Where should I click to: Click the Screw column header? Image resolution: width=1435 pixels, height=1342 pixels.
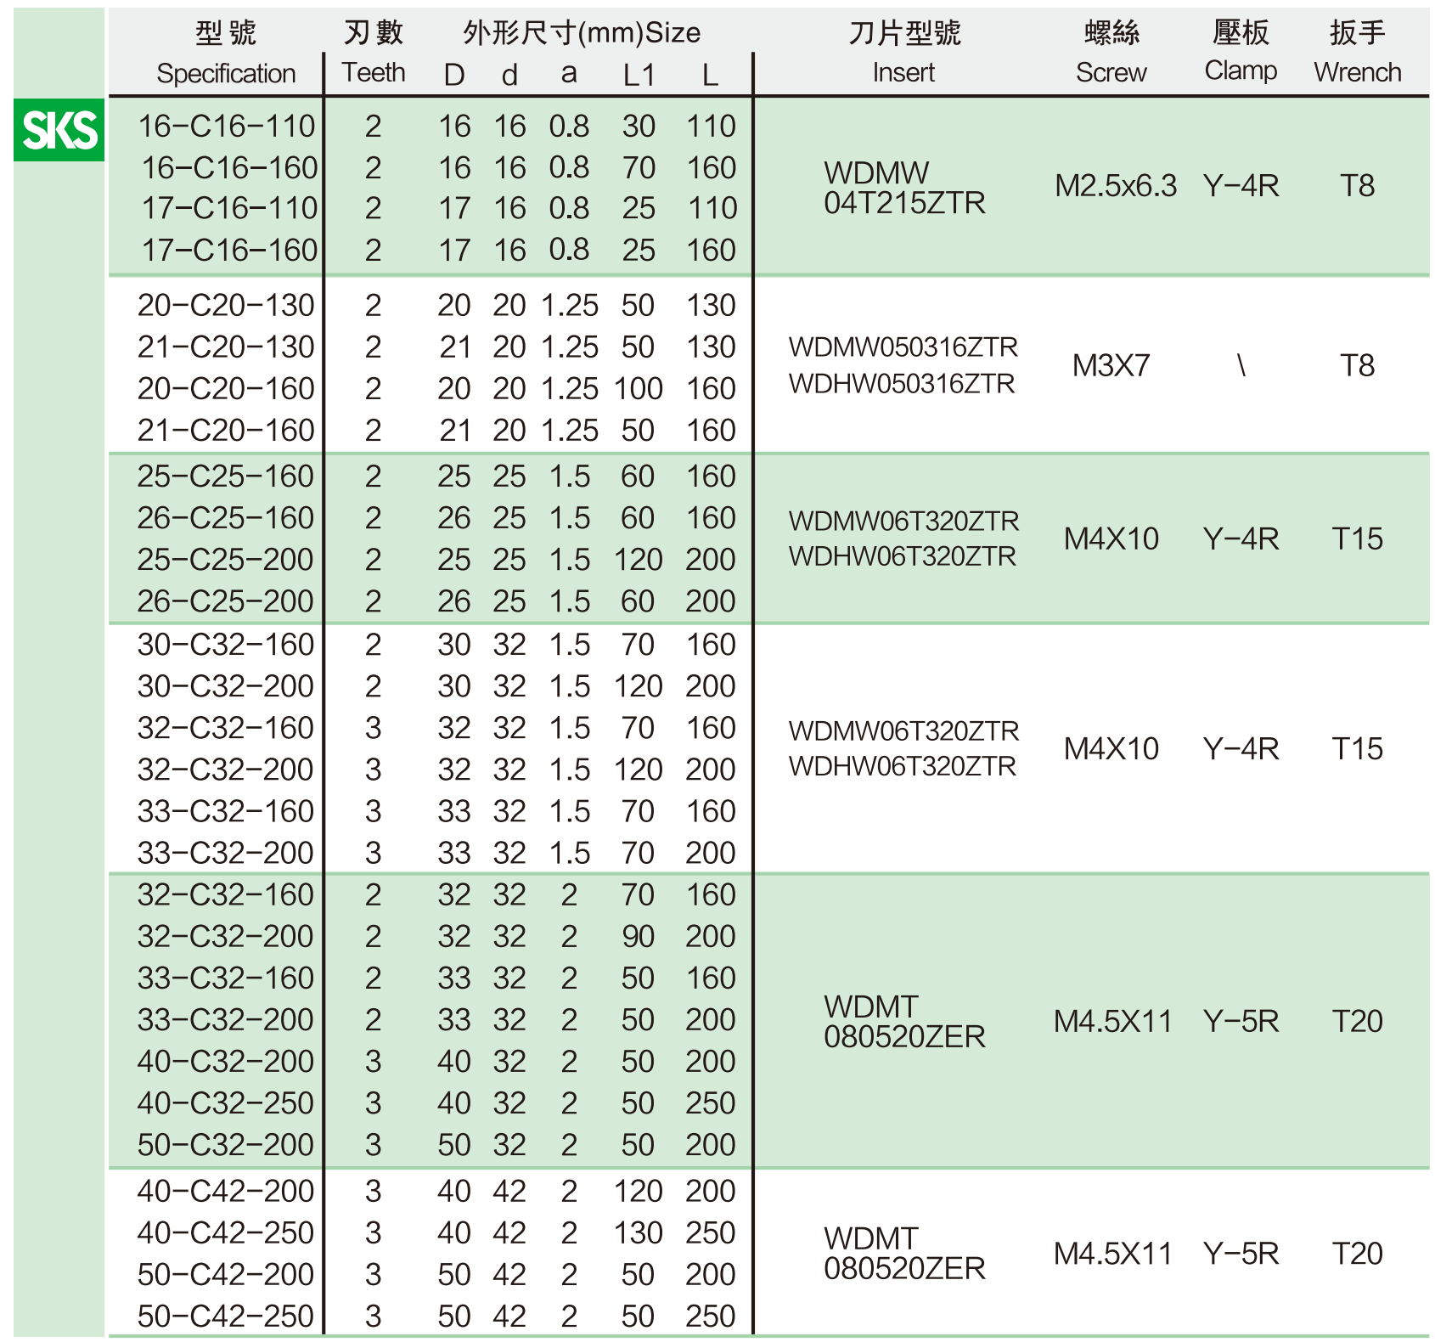pyautogui.click(x=1111, y=73)
